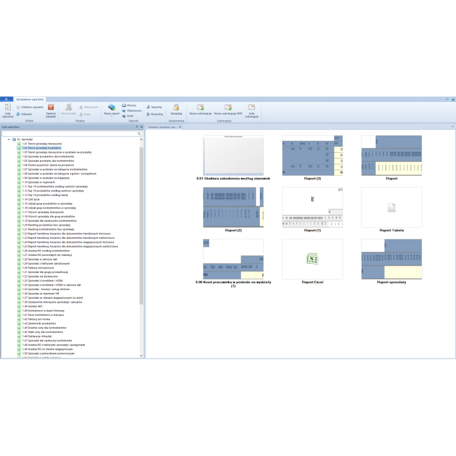Select the Ostatnio używane raporty document tab
This screenshot has width=456, height=456.
[162, 127]
